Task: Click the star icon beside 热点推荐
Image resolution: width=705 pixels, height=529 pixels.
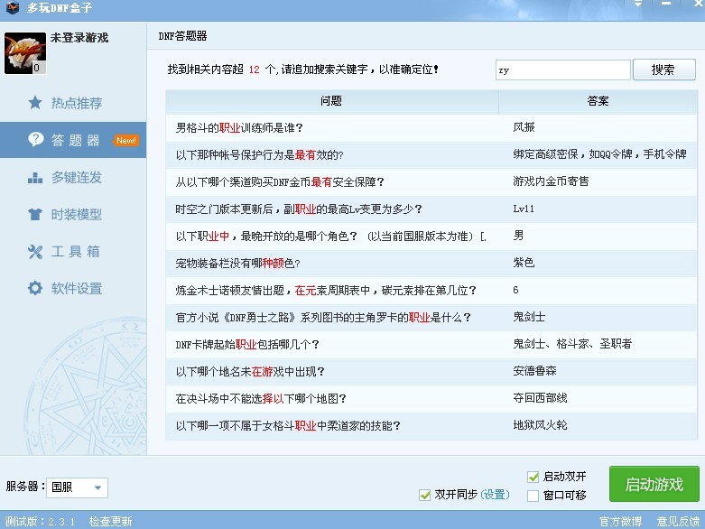Action: click(35, 103)
